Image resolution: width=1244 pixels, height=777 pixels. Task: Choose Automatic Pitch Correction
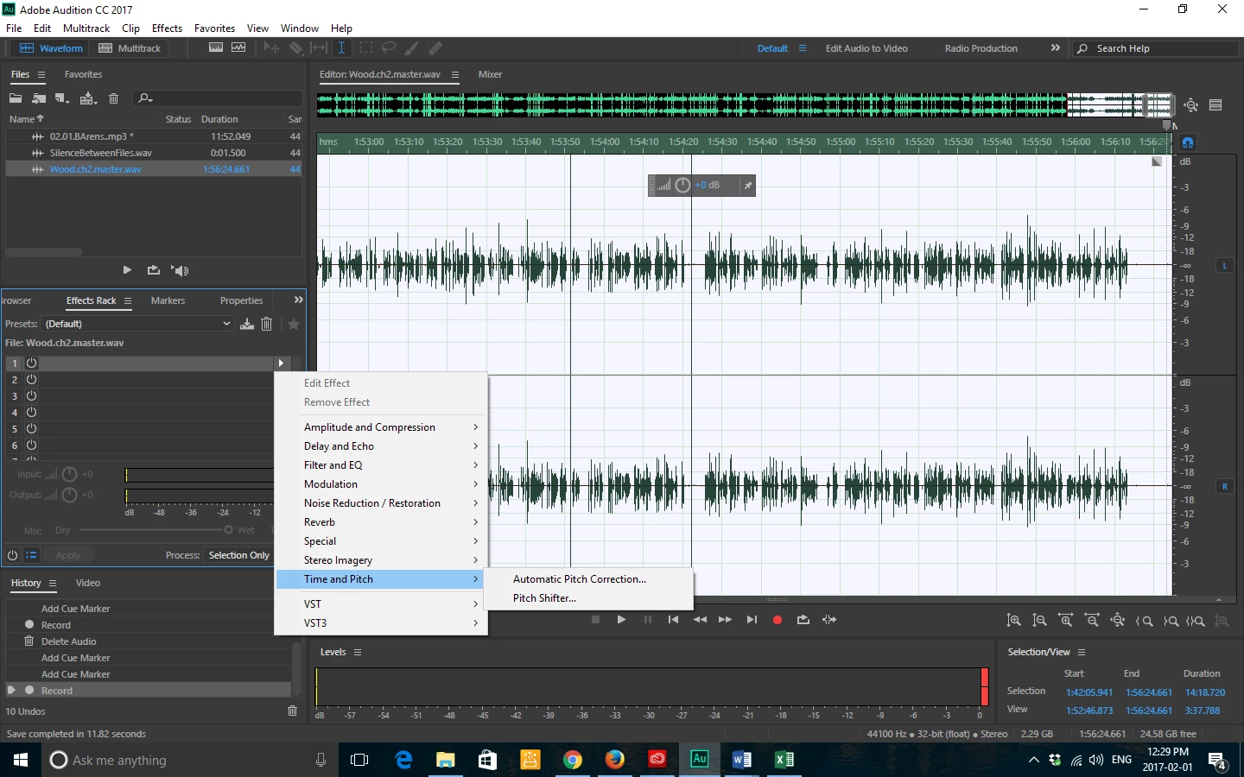(x=580, y=579)
